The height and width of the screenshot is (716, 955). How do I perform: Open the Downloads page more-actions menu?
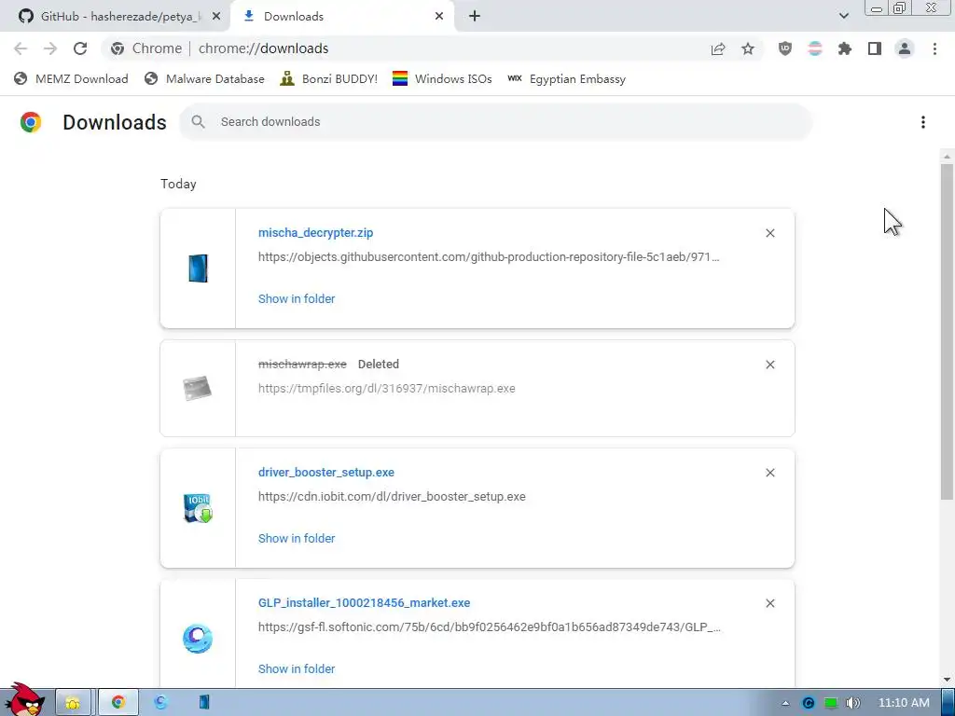(x=923, y=122)
